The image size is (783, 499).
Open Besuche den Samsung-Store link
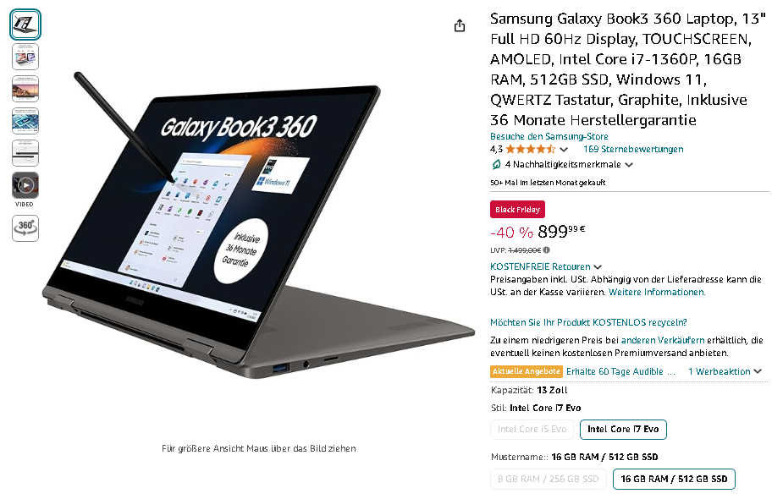click(x=549, y=136)
